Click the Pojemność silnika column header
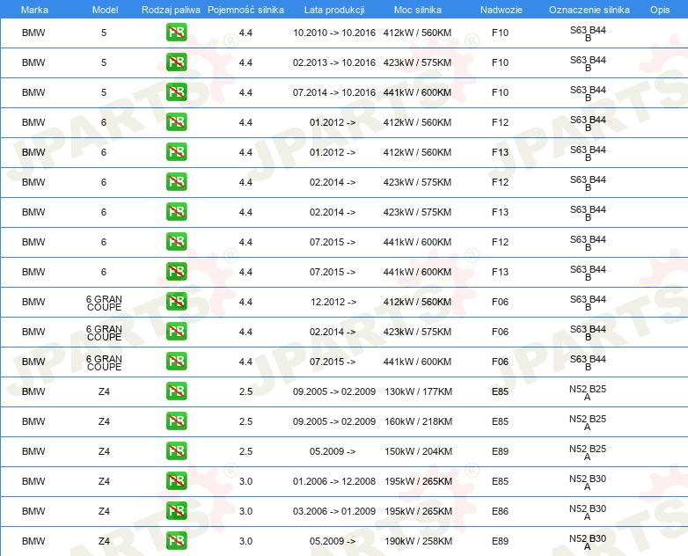 pyautogui.click(x=245, y=10)
